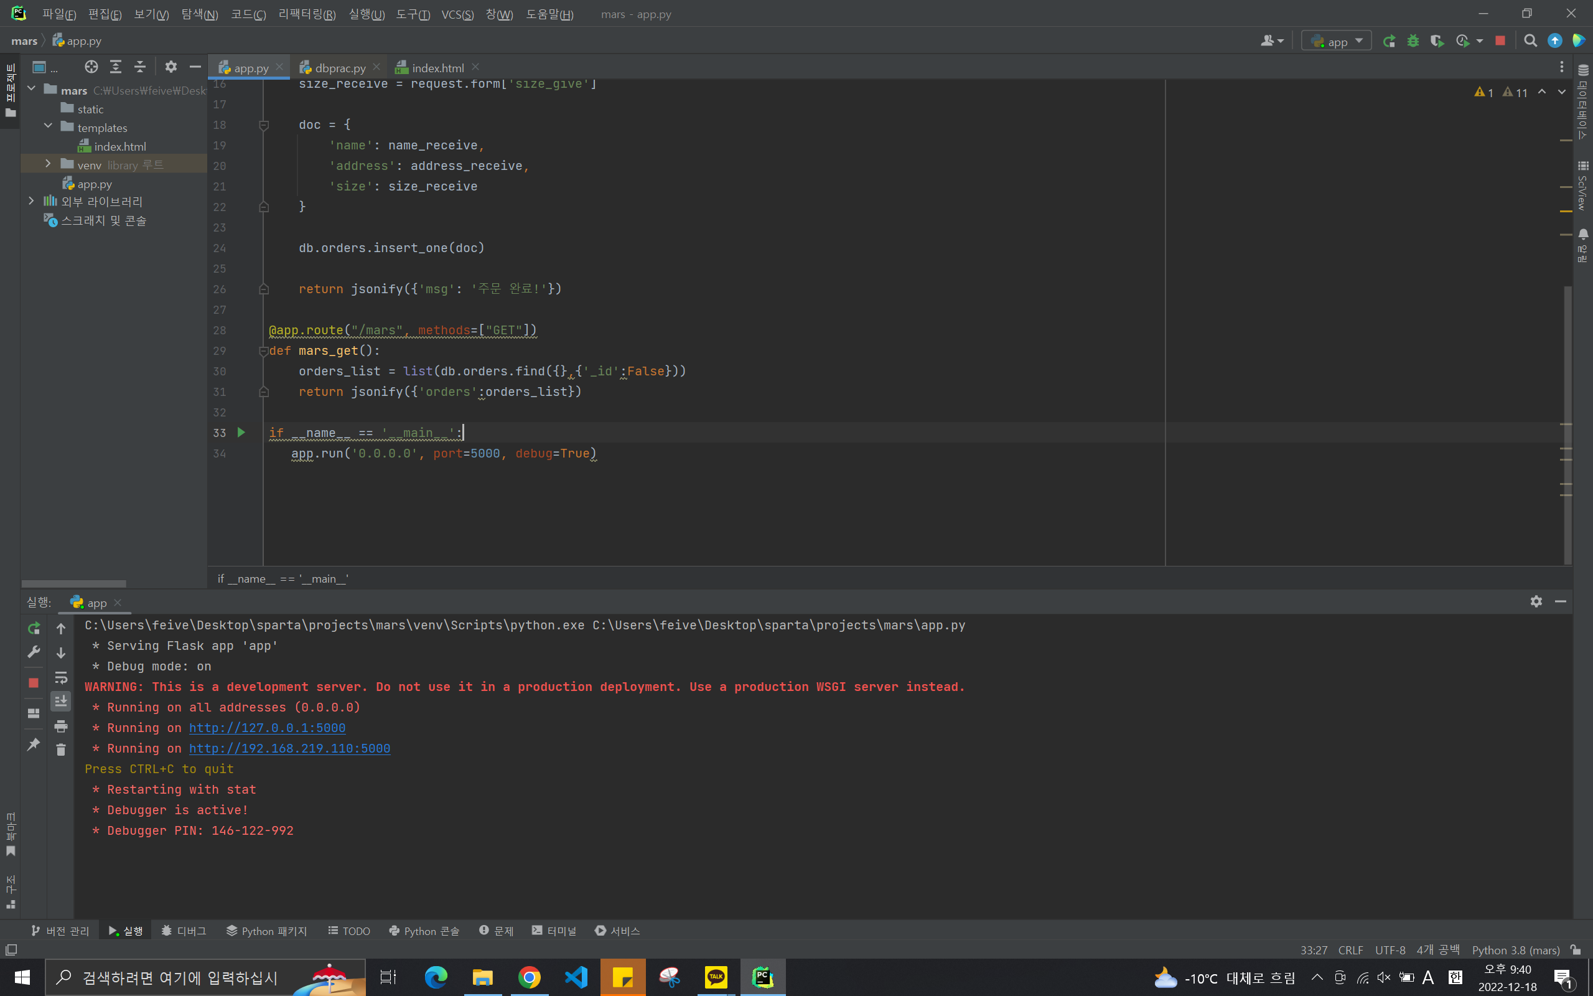This screenshot has width=1593, height=996.
Task: Click the CRLF line separator widget
Action: (1350, 950)
